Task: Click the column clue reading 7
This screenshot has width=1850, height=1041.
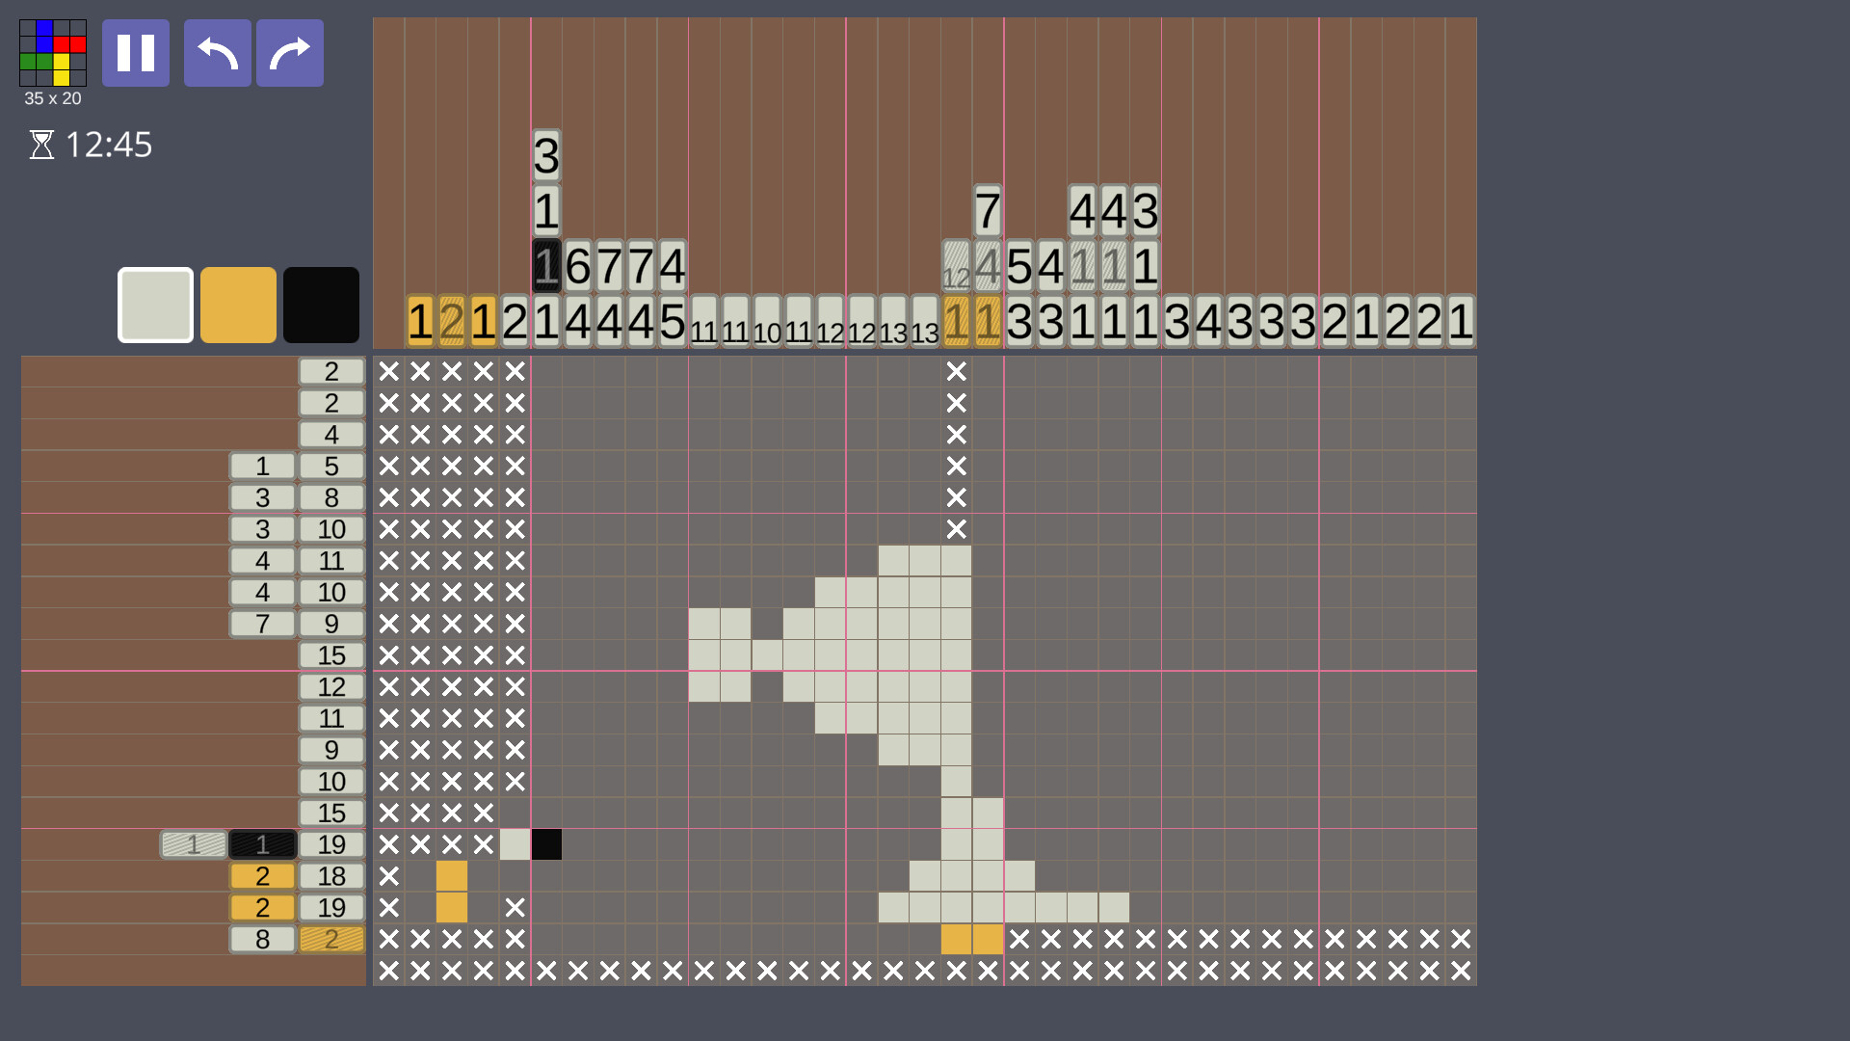Action: pyautogui.click(x=987, y=212)
